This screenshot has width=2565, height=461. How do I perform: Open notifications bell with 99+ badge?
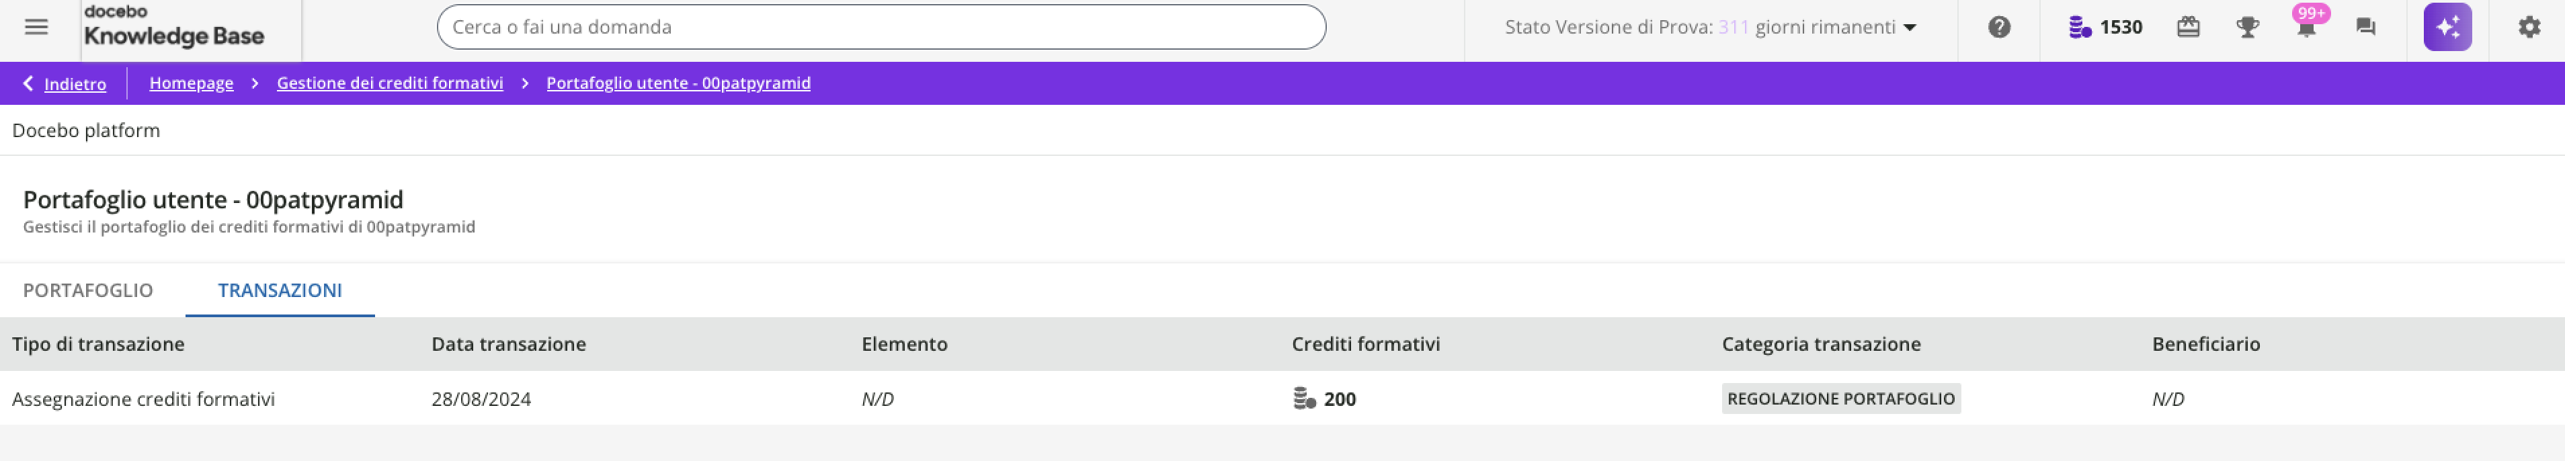[2306, 27]
